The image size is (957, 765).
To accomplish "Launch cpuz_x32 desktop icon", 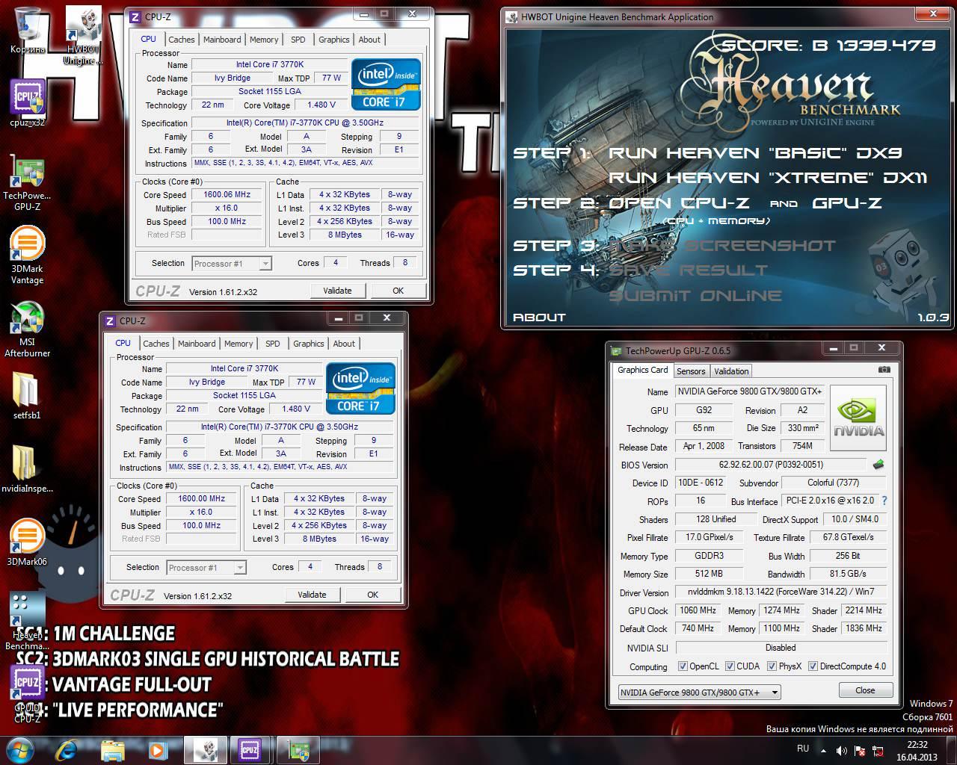I will tap(28, 98).
